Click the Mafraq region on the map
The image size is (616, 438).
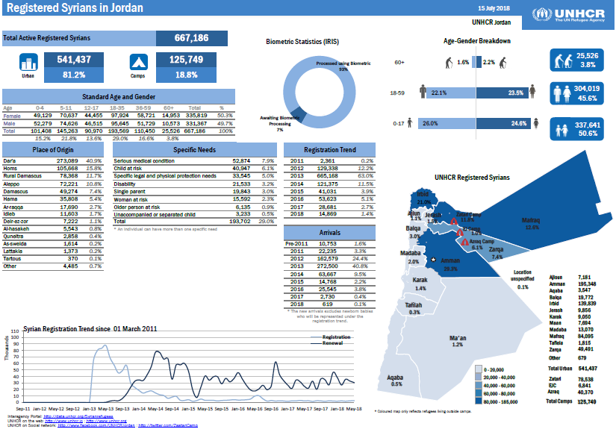(x=531, y=222)
